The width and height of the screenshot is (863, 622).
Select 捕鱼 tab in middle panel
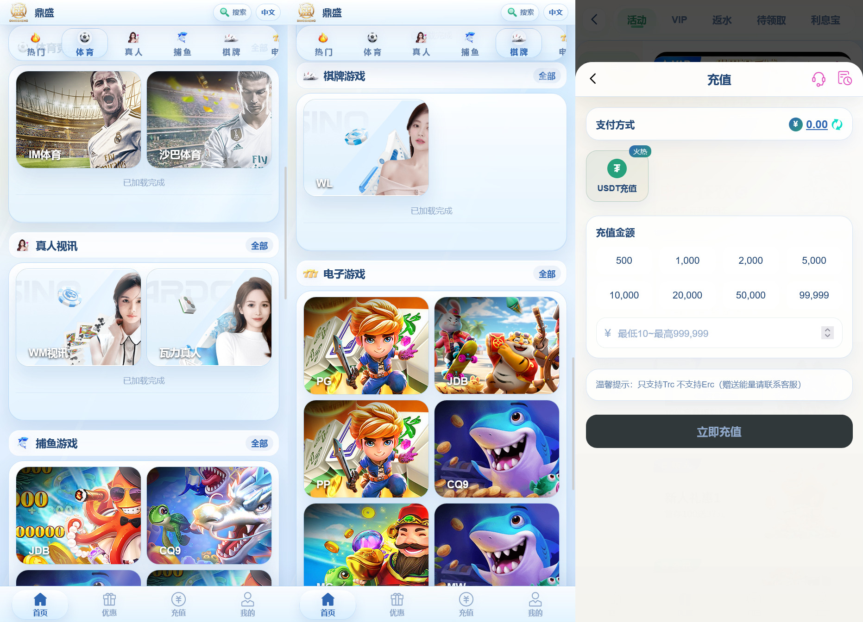click(470, 44)
